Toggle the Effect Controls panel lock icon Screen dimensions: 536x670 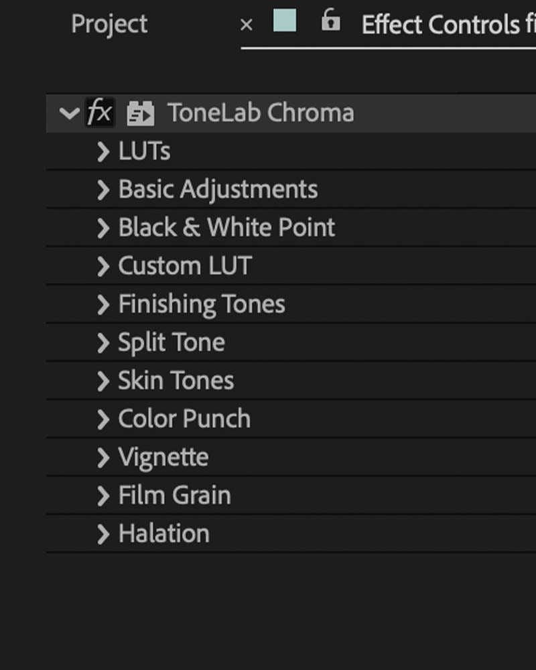click(330, 20)
